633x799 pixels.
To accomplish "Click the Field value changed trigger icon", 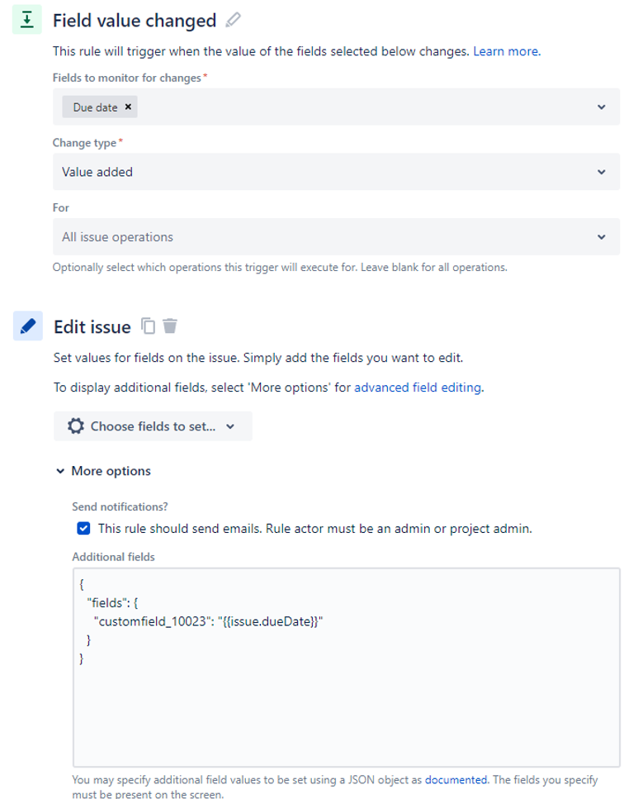I will (x=27, y=20).
